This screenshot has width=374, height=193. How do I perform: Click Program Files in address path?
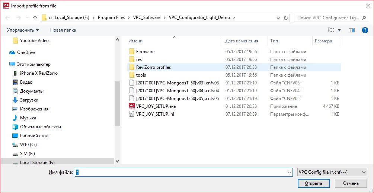111,17
